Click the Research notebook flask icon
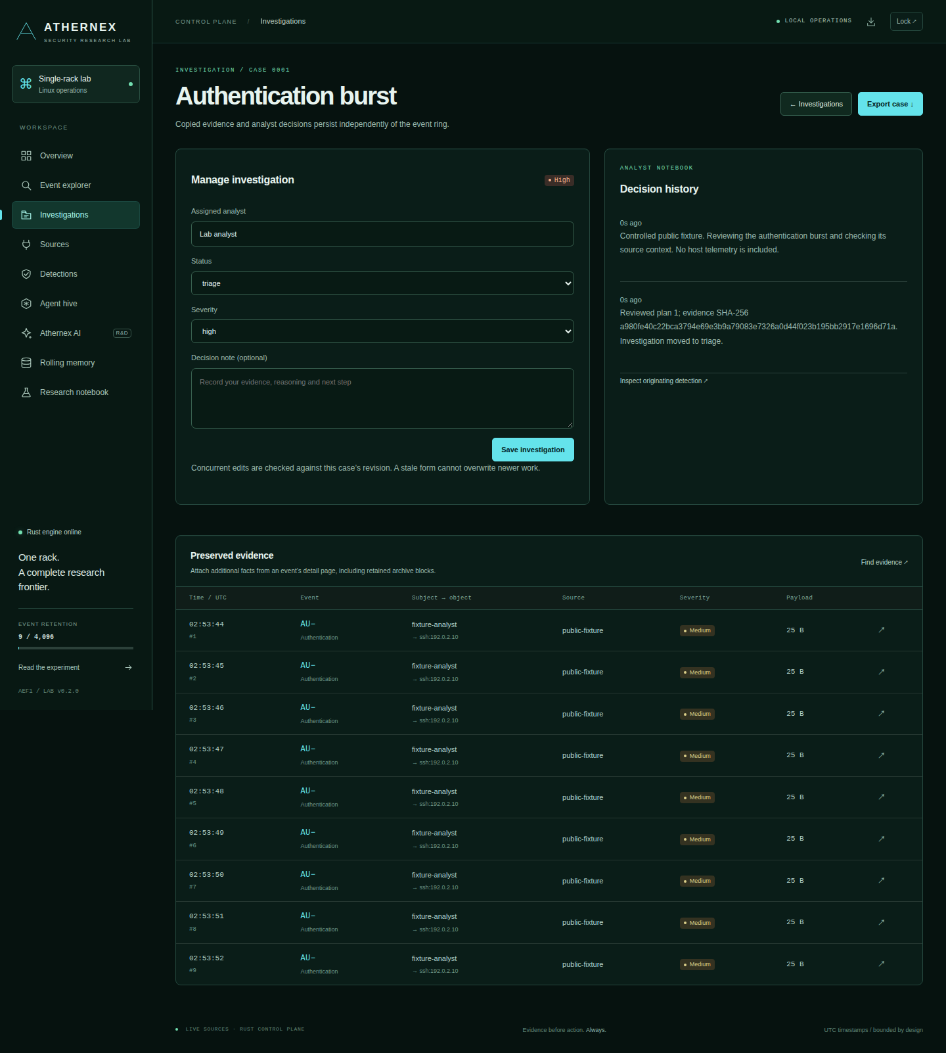This screenshot has height=1053, width=946. 26,392
